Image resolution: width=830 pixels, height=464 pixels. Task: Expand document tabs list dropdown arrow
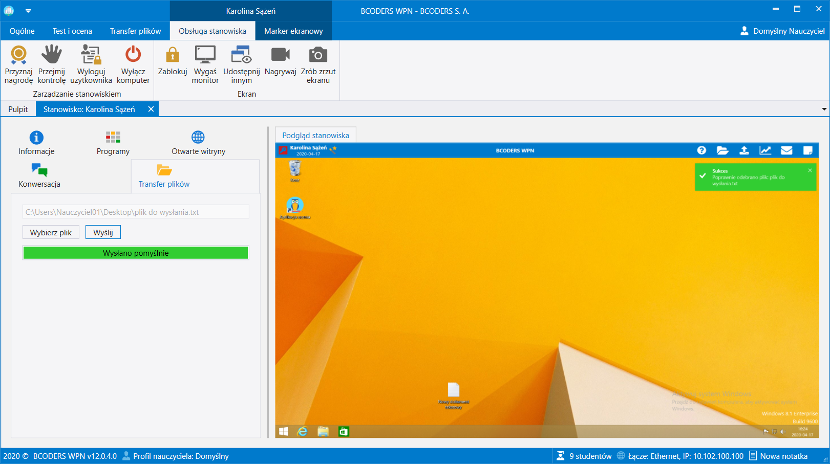coord(824,109)
